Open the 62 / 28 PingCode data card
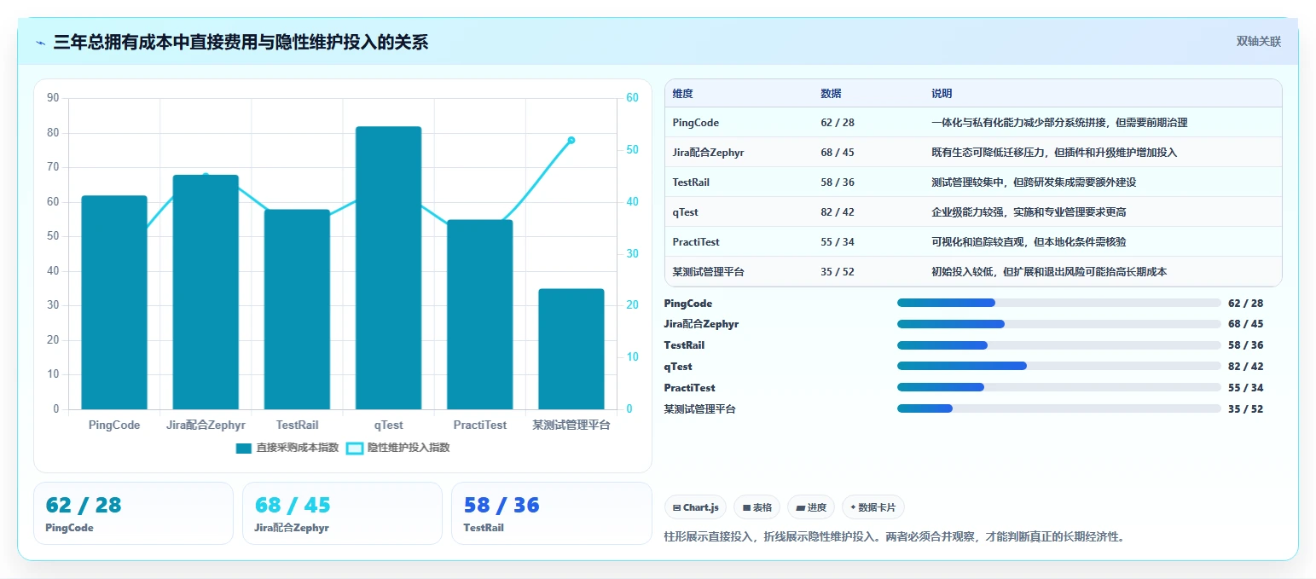The width and height of the screenshot is (1316, 579). pos(133,513)
